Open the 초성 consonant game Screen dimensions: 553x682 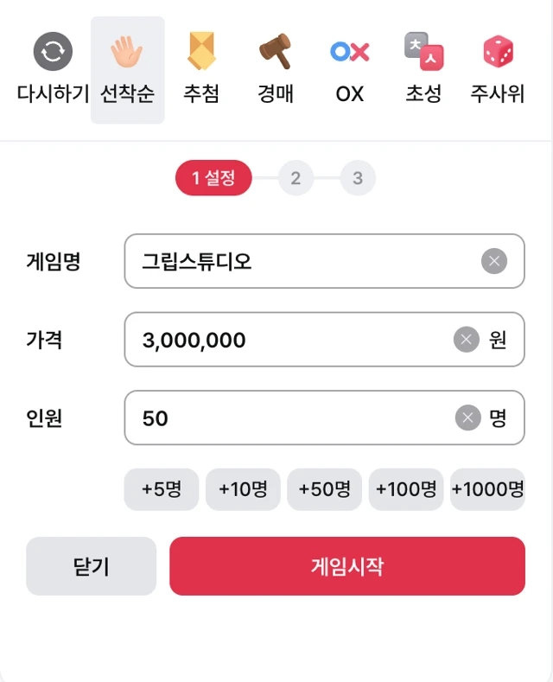coord(423,52)
